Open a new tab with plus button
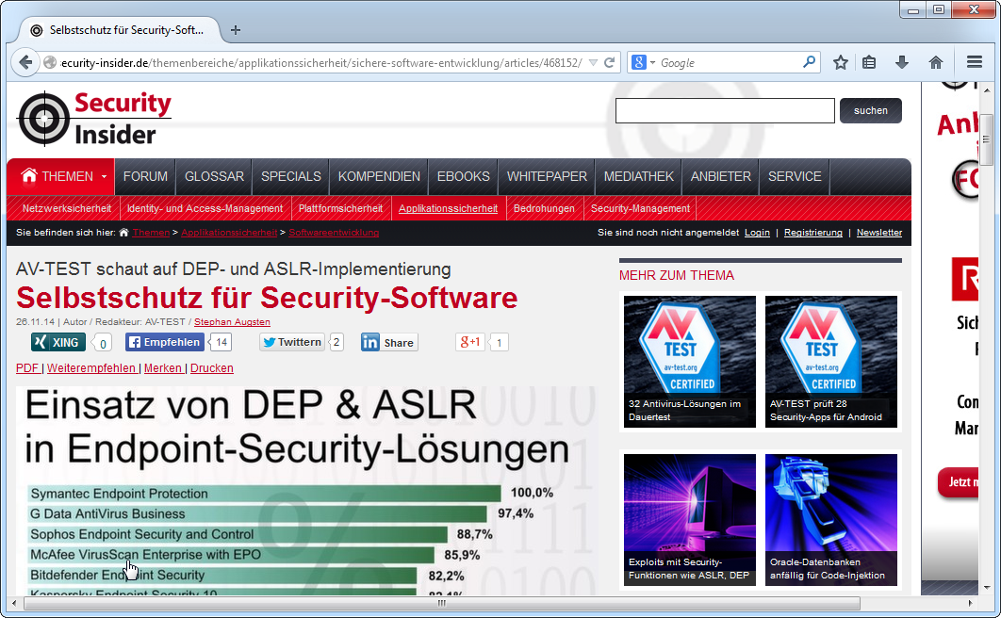The image size is (1001, 618). [x=236, y=29]
